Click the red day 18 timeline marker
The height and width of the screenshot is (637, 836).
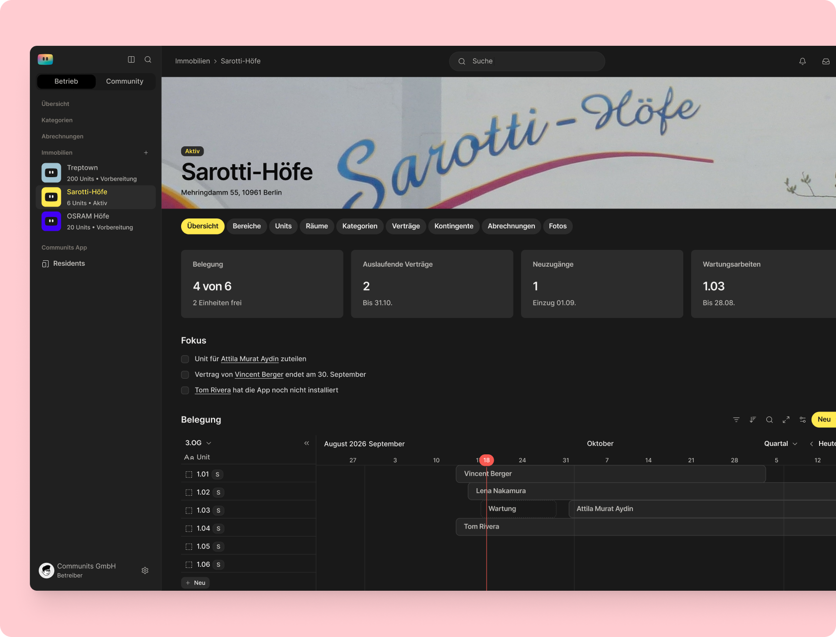pos(487,460)
